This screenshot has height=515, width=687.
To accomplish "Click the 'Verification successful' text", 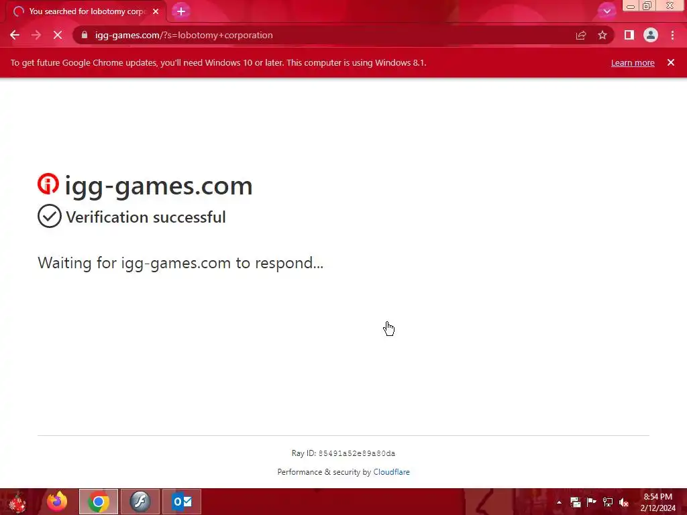I will (146, 217).
